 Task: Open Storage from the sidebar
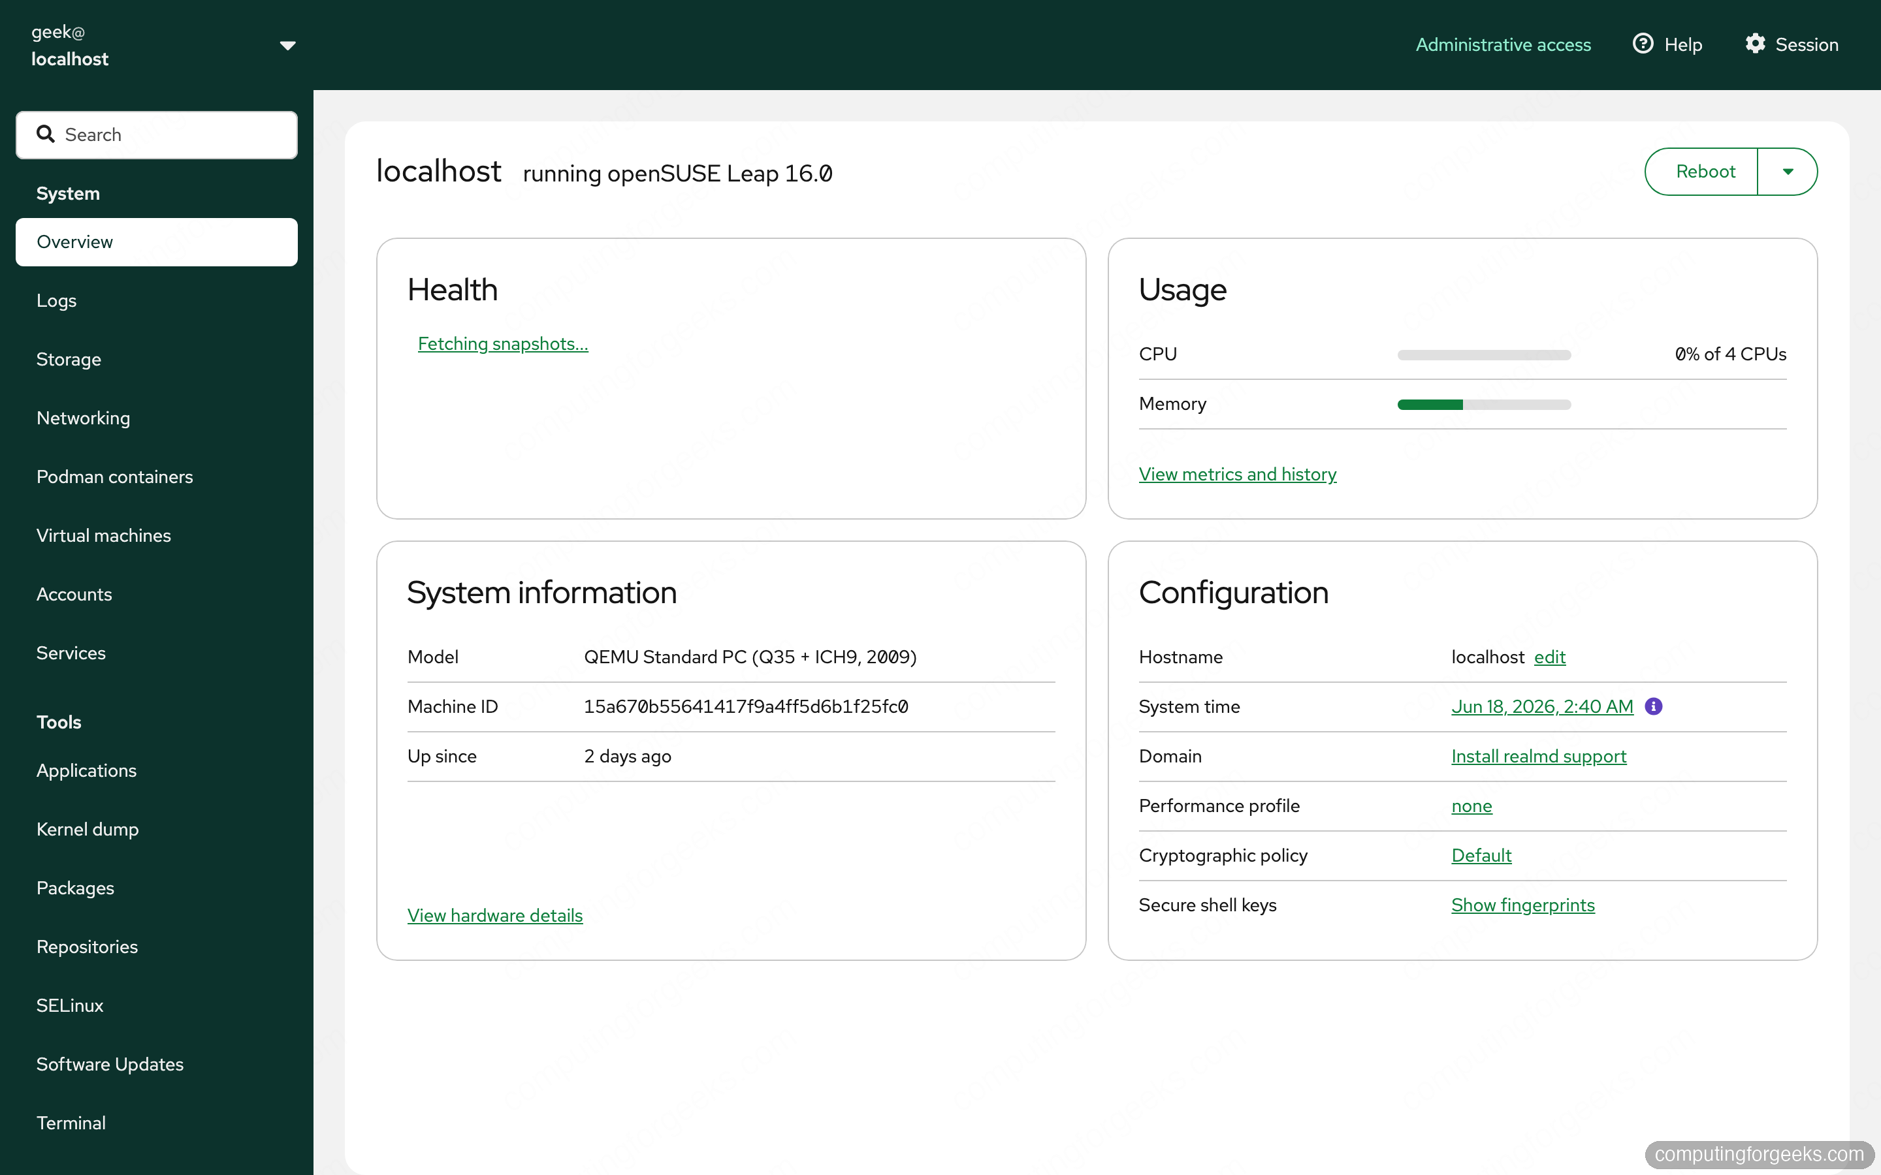point(156,359)
